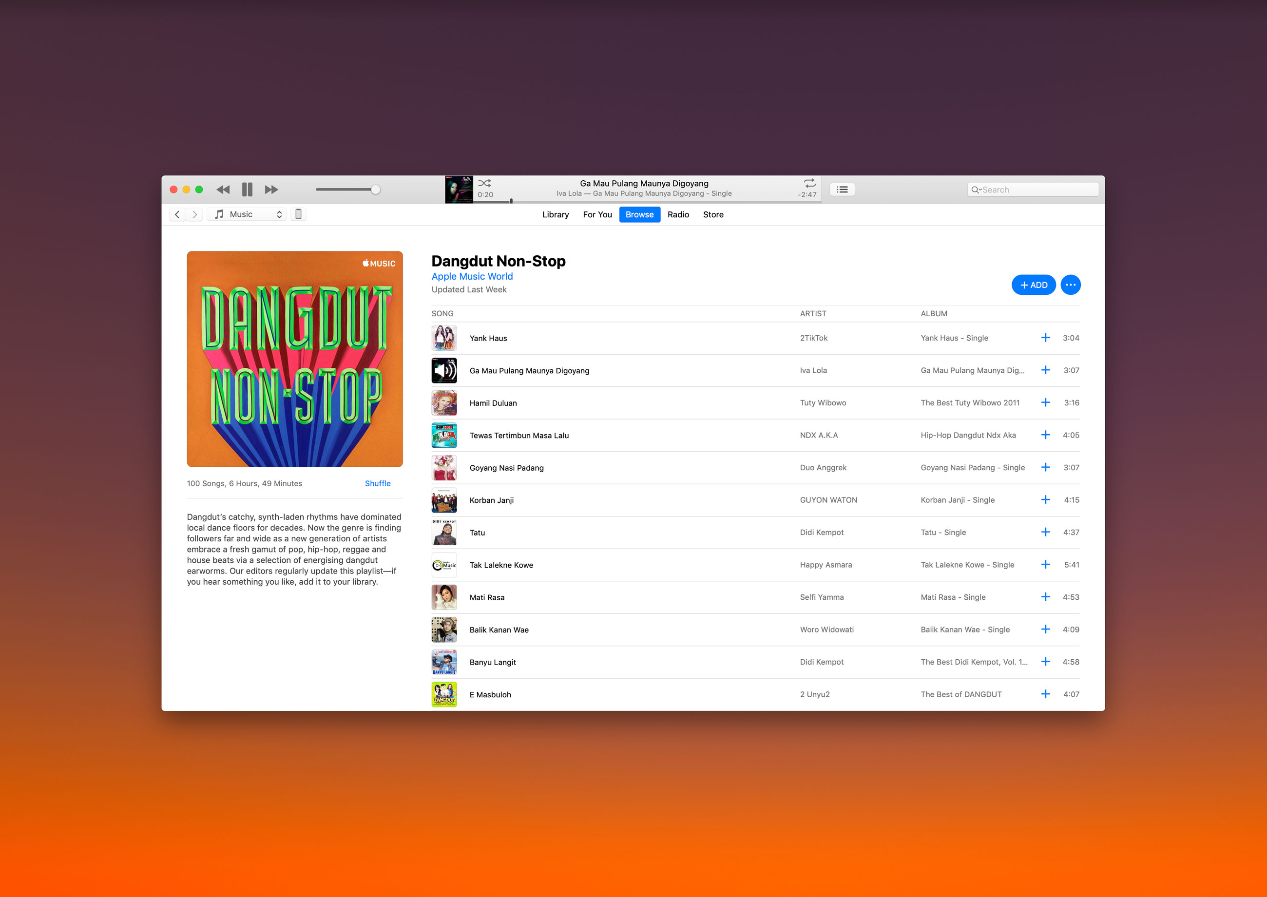Click the Dangdut Non-Stop cover artwork
Viewport: 1267px width, 897px height.
pos(294,359)
